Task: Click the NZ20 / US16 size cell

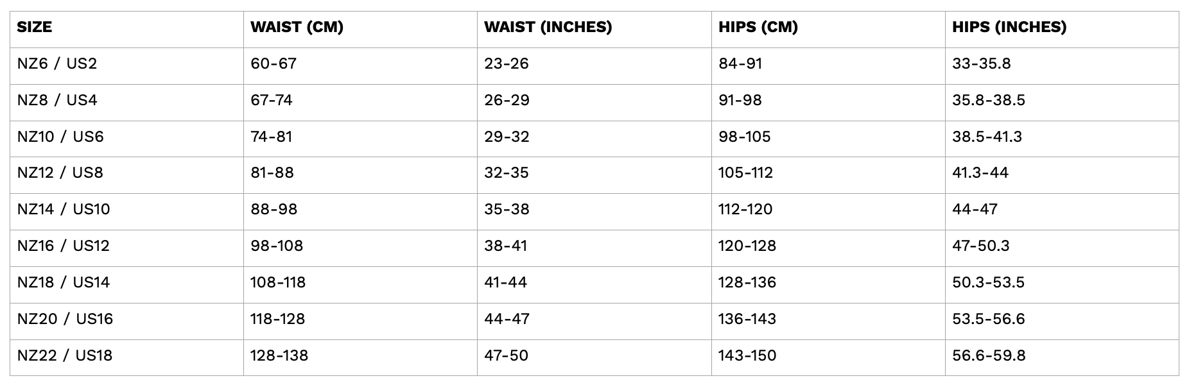Action: coord(65,319)
